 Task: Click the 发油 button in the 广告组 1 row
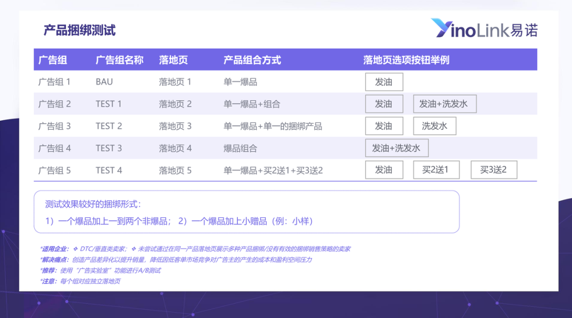(x=384, y=82)
